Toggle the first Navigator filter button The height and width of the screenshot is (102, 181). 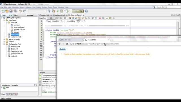tap(8, 94)
